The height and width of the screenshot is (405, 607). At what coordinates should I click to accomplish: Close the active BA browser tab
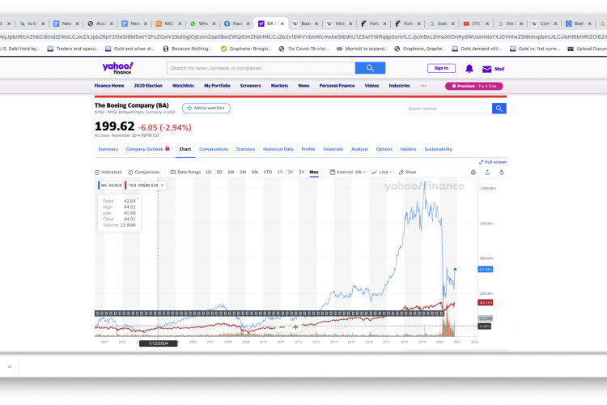click(x=282, y=23)
